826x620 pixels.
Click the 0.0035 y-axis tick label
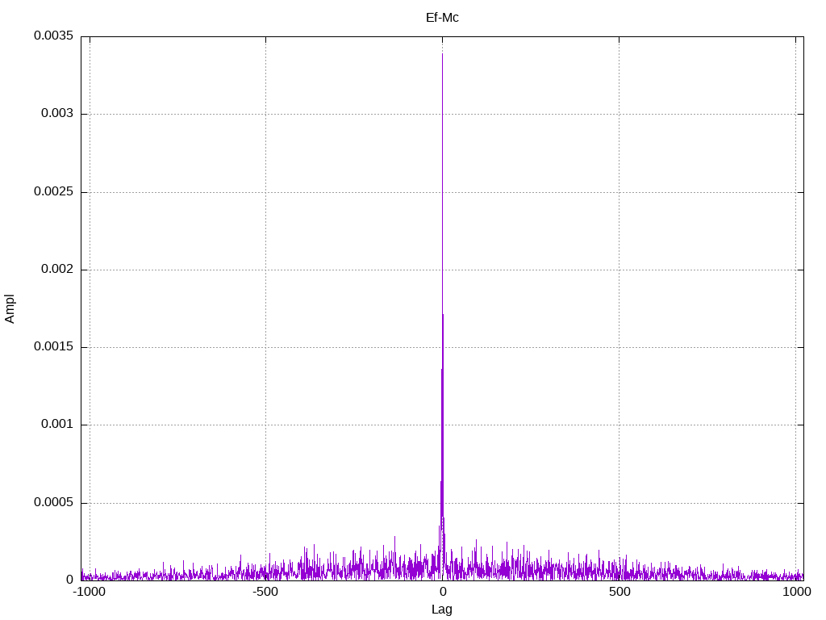click(x=54, y=36)
